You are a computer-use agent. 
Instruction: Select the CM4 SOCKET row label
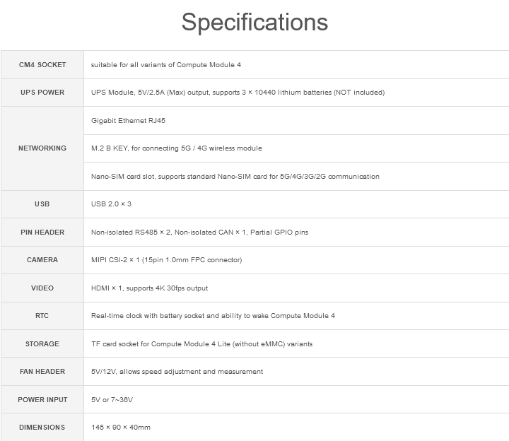coord(42,64)
